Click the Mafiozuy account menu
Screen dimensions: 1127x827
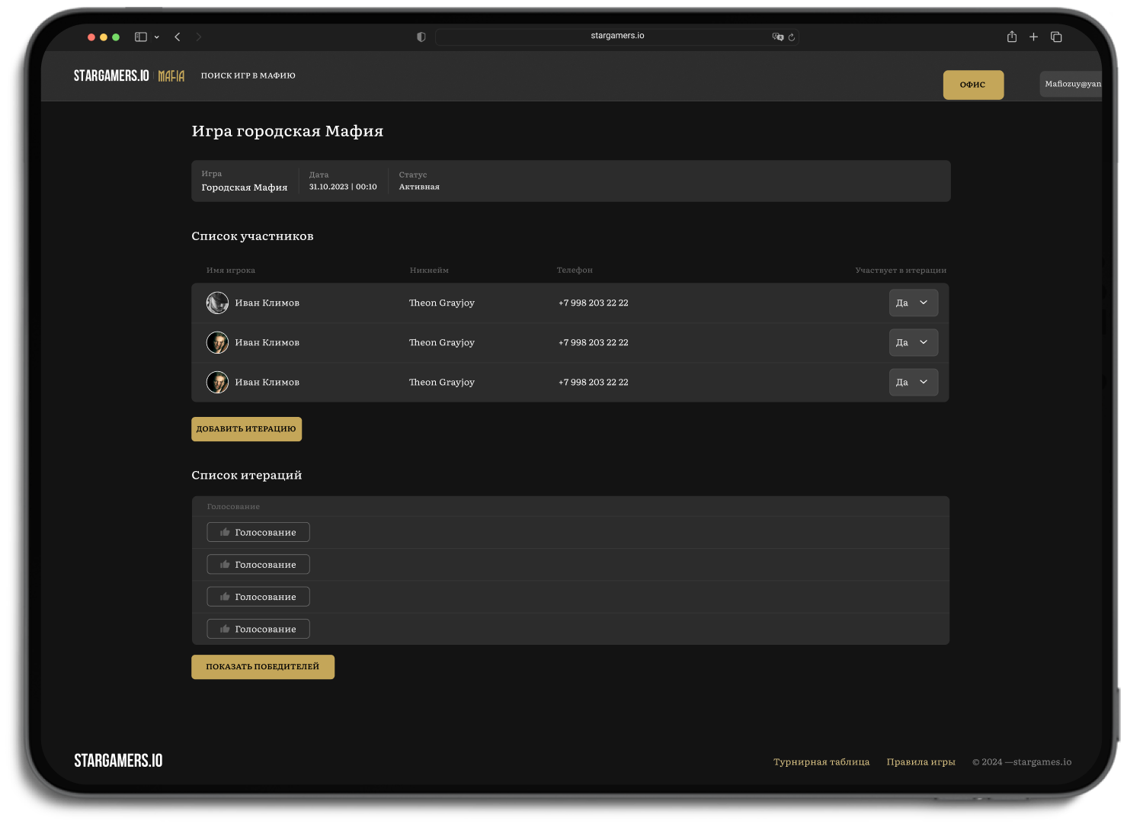point(1071,84)
